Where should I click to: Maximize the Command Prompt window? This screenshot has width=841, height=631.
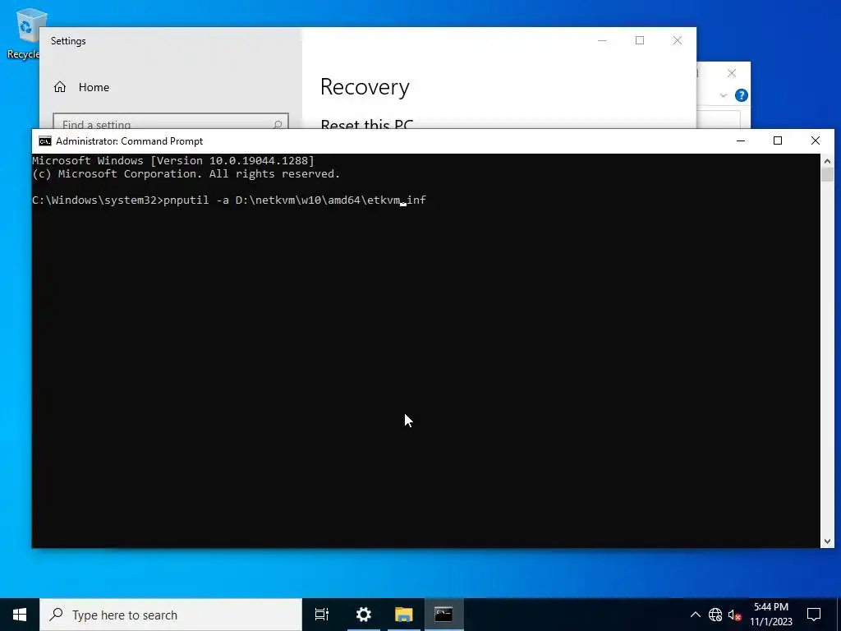pyautogui.click(x=778, y=140)
